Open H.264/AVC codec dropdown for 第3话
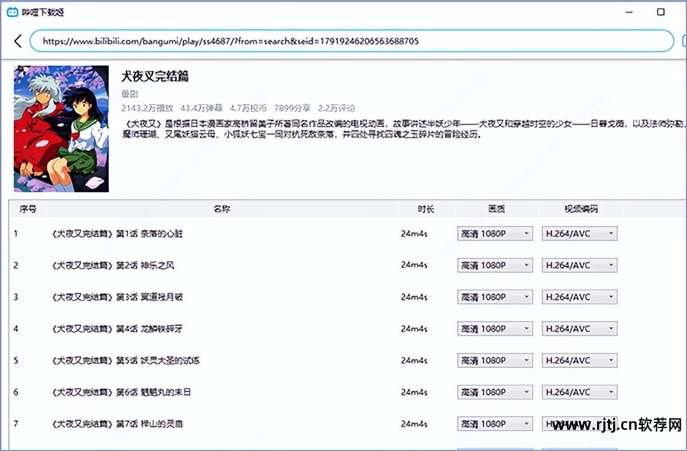 tap(579, 297)
